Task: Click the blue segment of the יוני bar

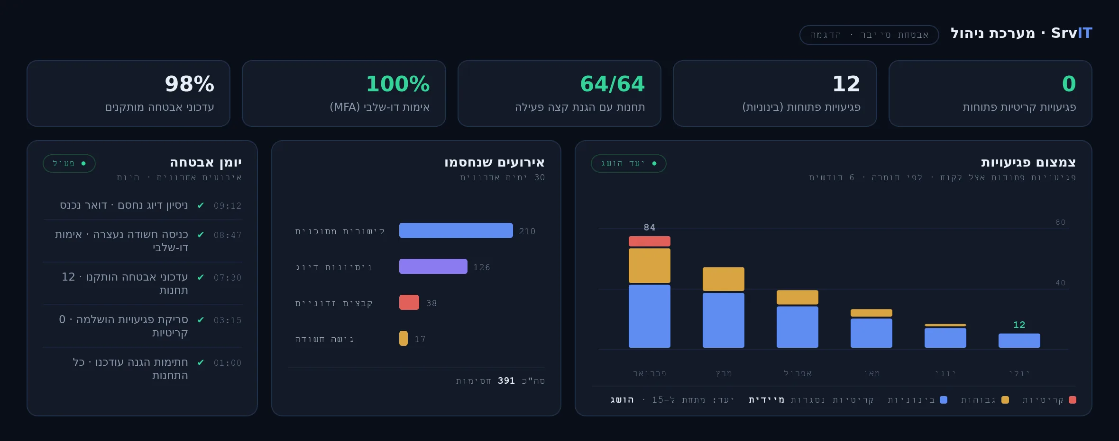Action: (x=945, y=338)
